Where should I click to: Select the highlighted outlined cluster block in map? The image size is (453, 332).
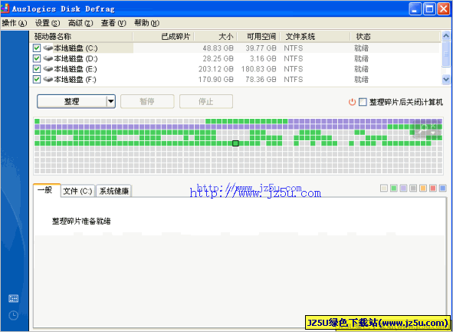point(235,143)
